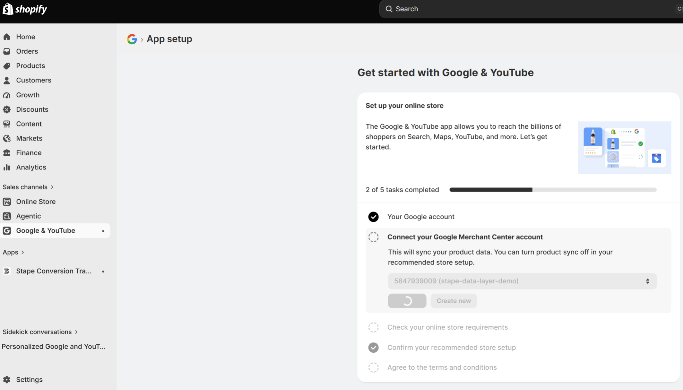The height and width of the screenshot is (390, 683).
Task: Click the Online Store storefront icon
Action: [x=7, y=202]
